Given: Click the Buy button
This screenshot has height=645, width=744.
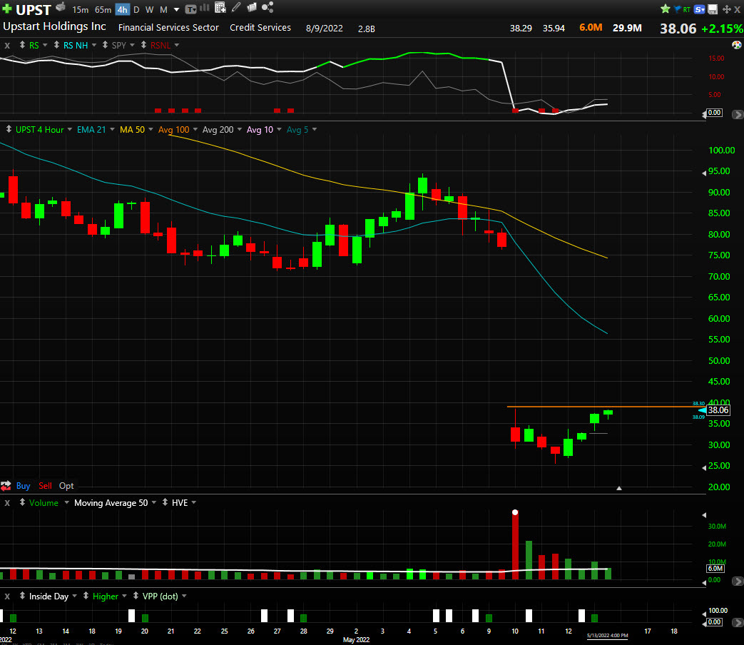Looking at the screenshot, I should click(23, 485).
